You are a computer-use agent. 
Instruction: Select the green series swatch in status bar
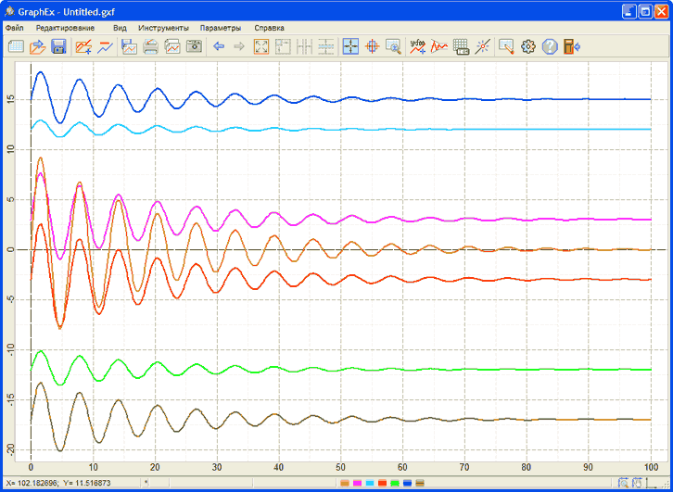394,484
